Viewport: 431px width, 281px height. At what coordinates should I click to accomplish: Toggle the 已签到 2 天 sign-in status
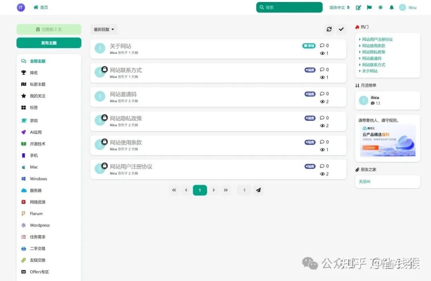(49, 29)
